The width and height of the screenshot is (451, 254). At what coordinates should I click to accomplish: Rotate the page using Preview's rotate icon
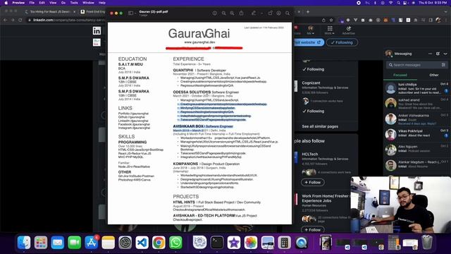270,13
